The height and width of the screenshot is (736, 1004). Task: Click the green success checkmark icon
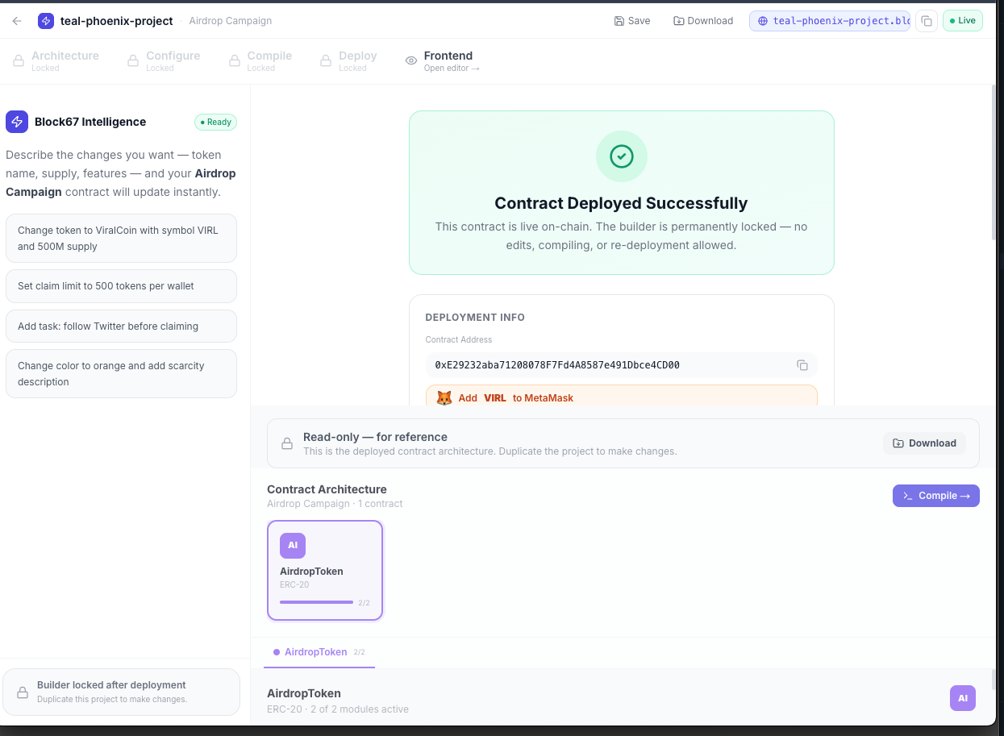click(622, 156)
